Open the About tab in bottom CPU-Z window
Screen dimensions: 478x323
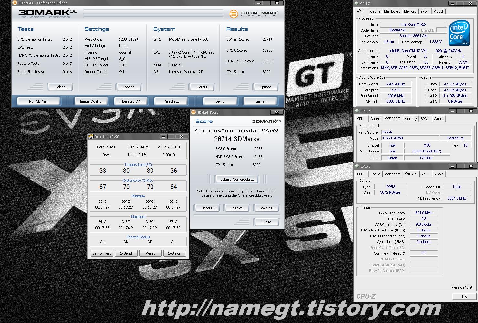[439, 174]
